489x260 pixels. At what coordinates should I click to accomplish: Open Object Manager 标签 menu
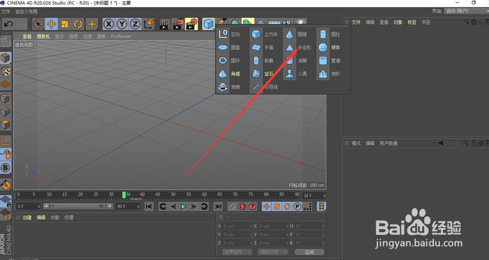click(412, 22)
